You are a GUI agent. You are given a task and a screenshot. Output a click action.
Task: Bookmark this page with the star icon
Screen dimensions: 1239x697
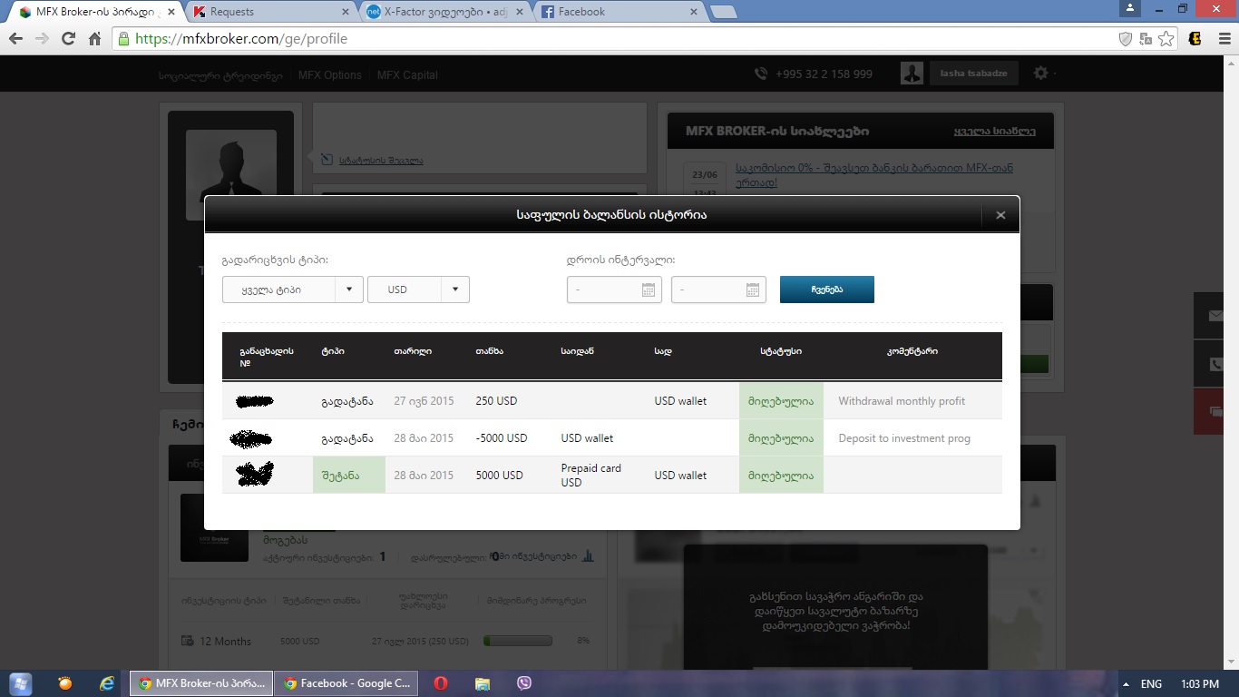coord(1166,39)
